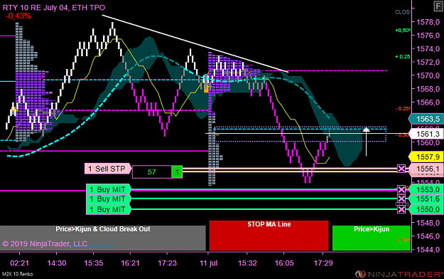Viewport: 444px width, 279px height.
Task: Click the 16:05 time axis label
Action: (x=284, y=263)
